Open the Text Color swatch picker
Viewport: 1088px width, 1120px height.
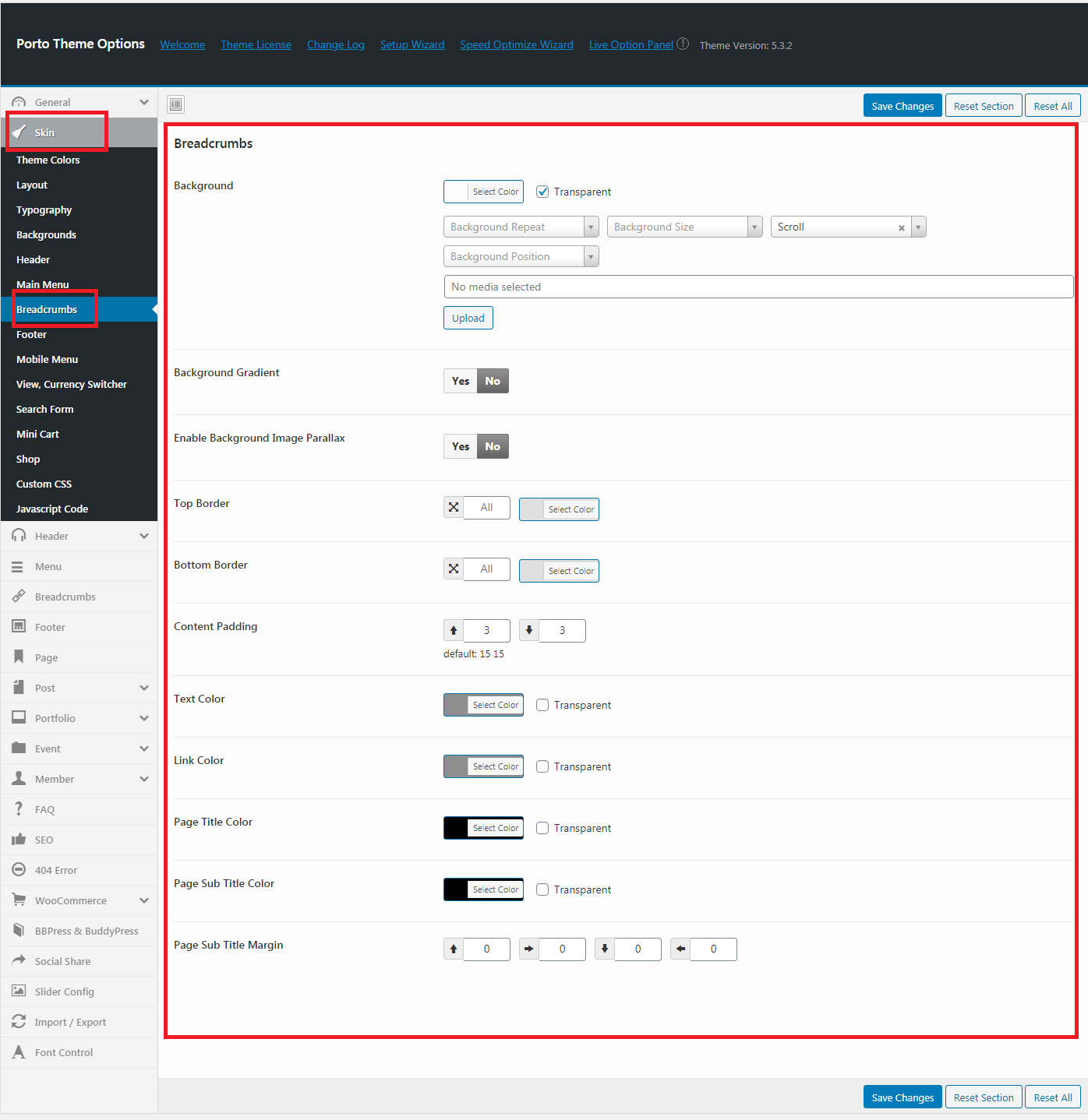coord(483,705)
